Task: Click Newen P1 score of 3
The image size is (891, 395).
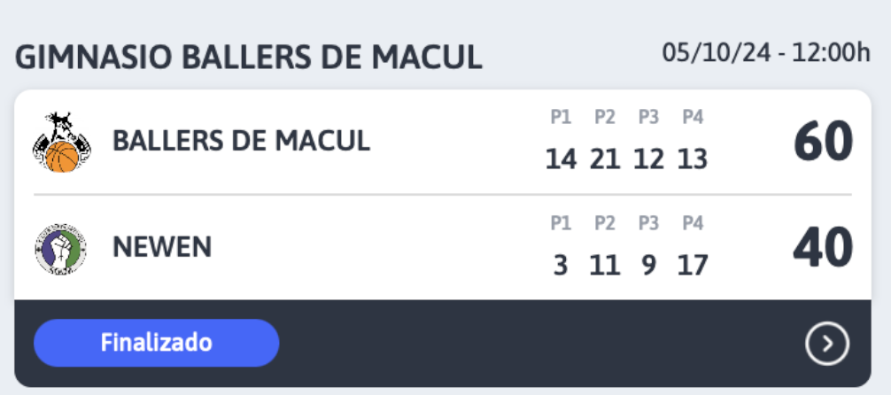Action: pyautogui.click(x=561, y=266)
